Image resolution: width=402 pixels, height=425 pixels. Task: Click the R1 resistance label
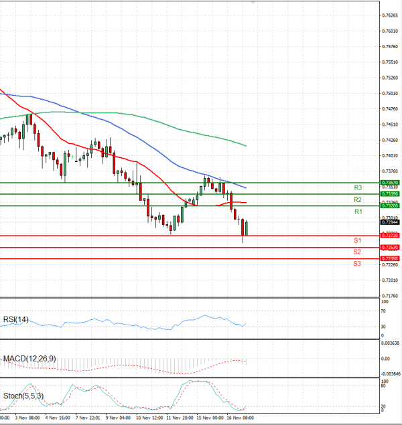[358, 211]
